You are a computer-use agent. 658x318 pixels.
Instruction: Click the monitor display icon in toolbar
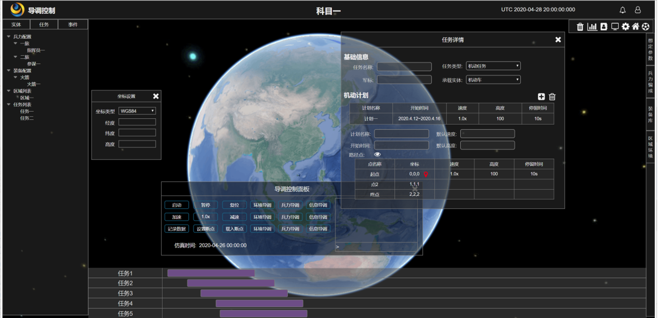[x=615, y=27]
